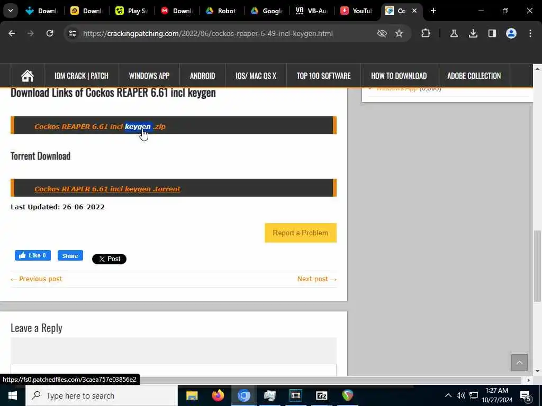Open Windows Start menu

click(x=13, y=395)
